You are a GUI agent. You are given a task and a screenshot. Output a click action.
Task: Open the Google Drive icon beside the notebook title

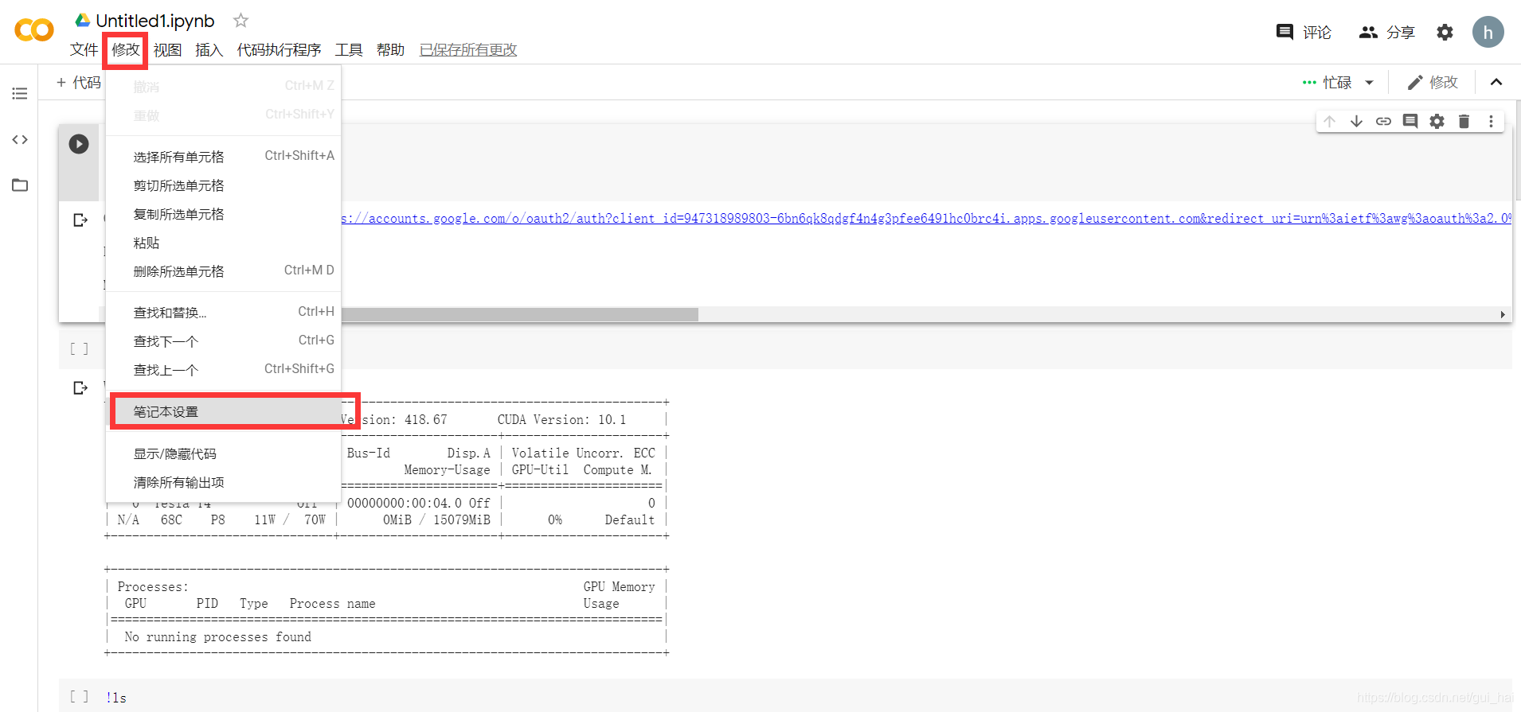point(83,20)
